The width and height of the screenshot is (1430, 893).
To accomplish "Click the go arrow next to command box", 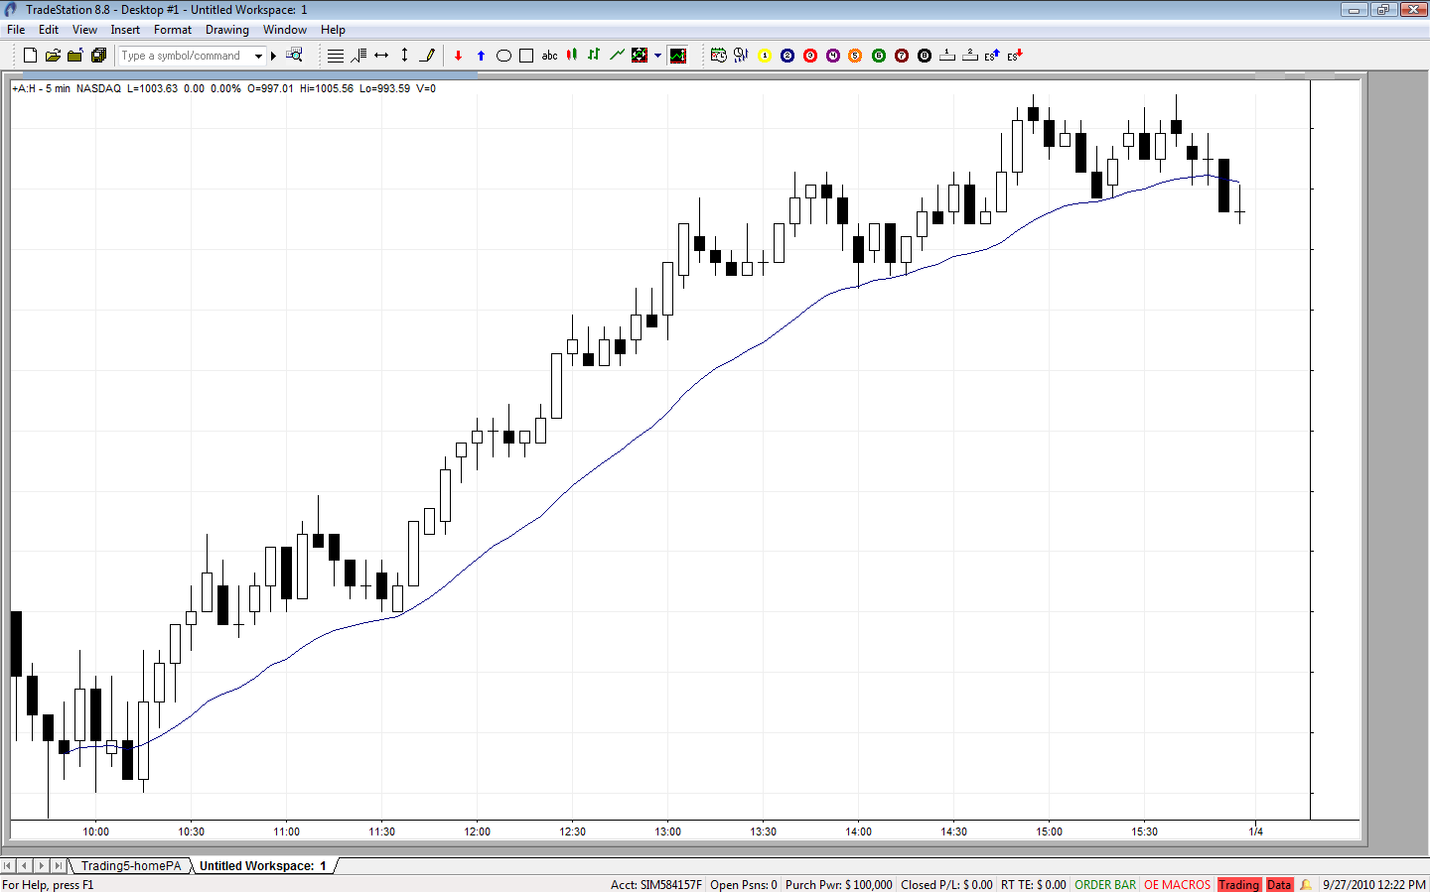I will 273,57.
